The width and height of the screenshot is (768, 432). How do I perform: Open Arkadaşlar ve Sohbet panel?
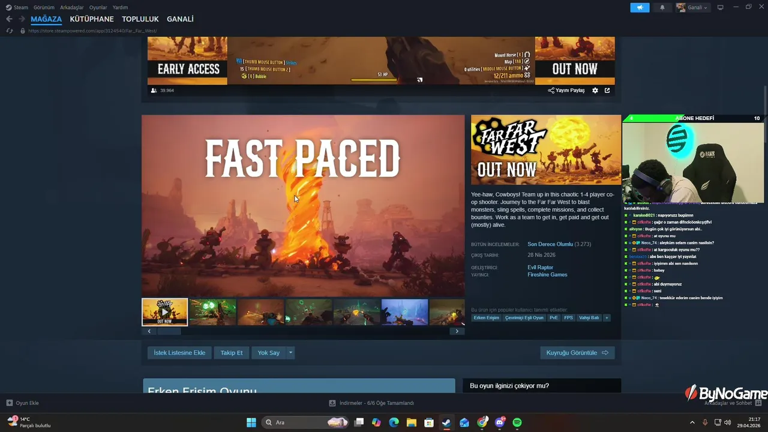733,403
